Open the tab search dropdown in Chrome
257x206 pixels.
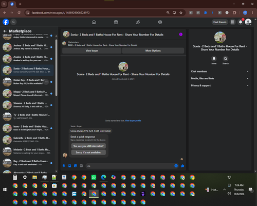tap(4, 4)
